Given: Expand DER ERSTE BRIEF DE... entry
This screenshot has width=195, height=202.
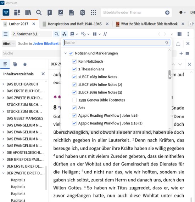Looking at the screenshot, I should [x=3, y=166].
